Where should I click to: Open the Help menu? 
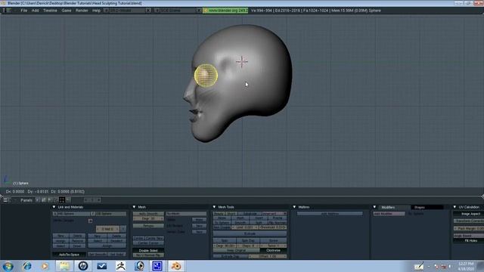coord(96,11)
